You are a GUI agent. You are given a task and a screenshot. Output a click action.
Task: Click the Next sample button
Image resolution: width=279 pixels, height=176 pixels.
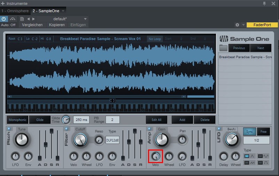(x=261, y=48)
